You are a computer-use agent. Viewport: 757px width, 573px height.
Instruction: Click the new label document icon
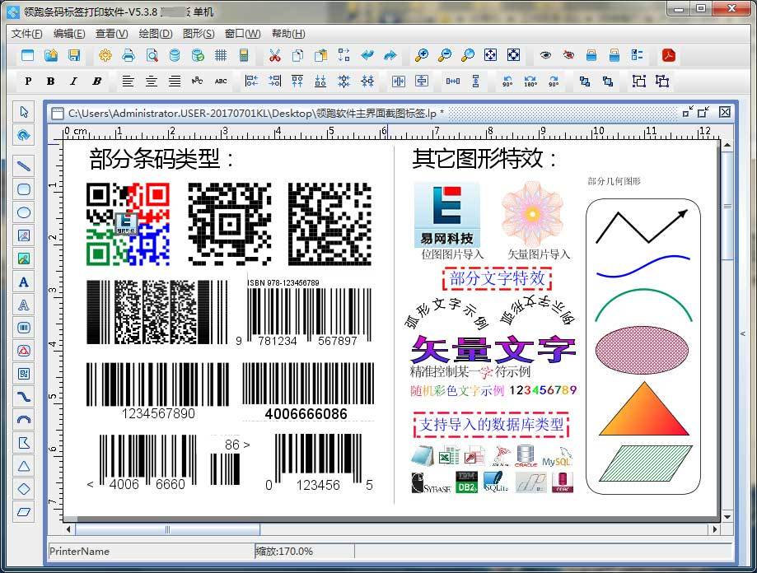27,55
